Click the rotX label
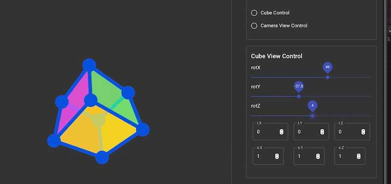Image resolution: width=391 pixels, height=184 pixels. pos(256,67)
